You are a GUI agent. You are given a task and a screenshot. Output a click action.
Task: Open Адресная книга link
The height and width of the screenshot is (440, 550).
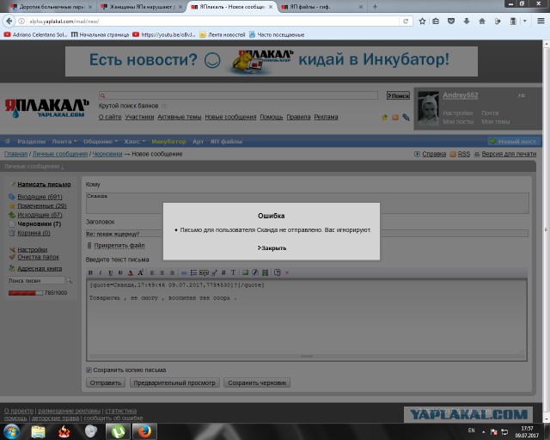[x=40, y=269]
